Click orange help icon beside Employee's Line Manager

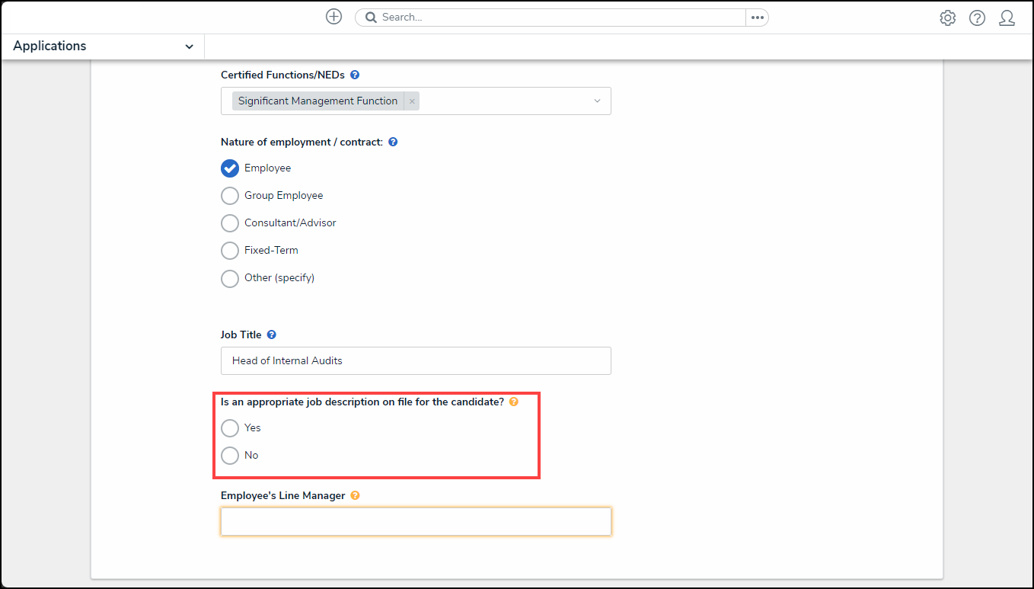click(356, 496)
